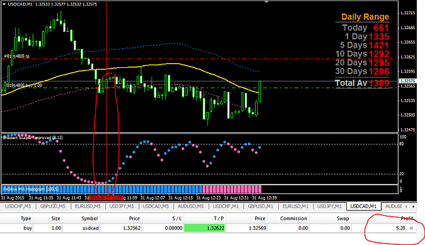Viewport: 425px width, 245px height.
Task: Click the red date label 2015.08.31 11:57
Action: 106,198
